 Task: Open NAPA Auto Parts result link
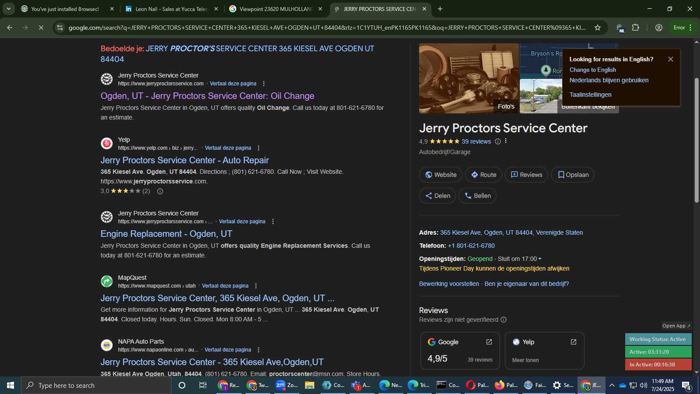point(212,362)
